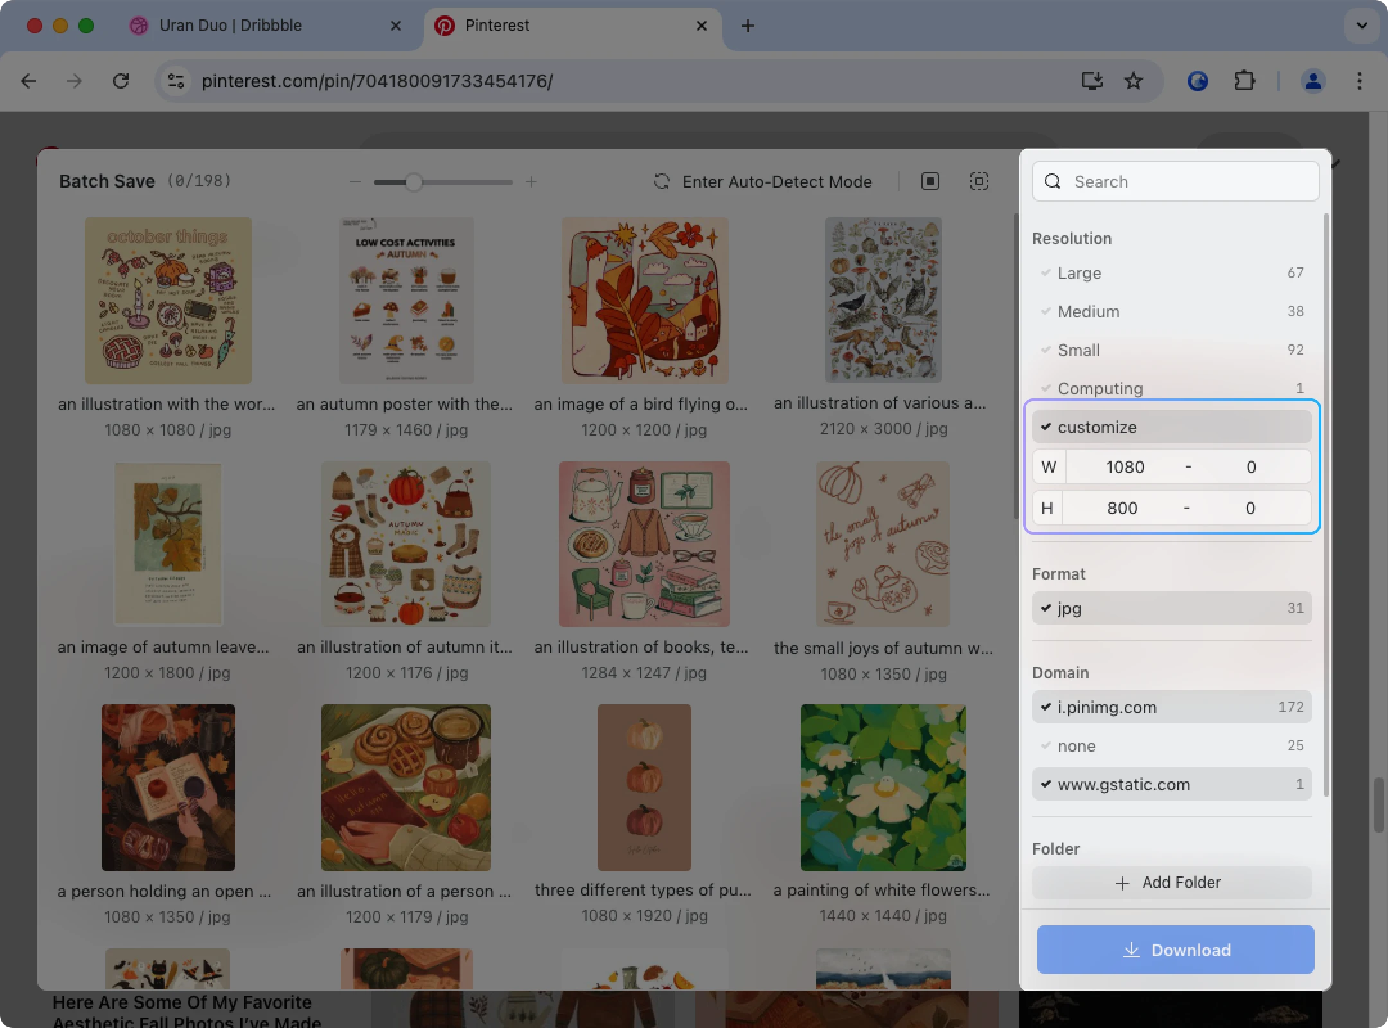The image size is (1388, 1028).
Task: Close the Pinterest tab
Action: click(x=701, y=26)
